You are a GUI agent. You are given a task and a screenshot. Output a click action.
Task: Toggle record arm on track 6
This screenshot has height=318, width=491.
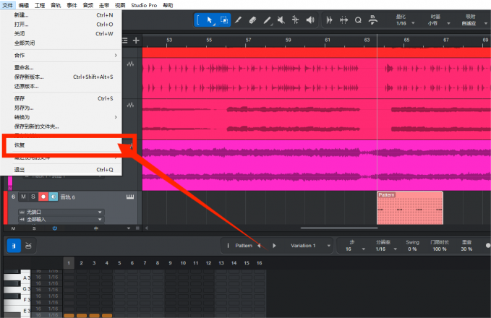[x=43, y=197]
